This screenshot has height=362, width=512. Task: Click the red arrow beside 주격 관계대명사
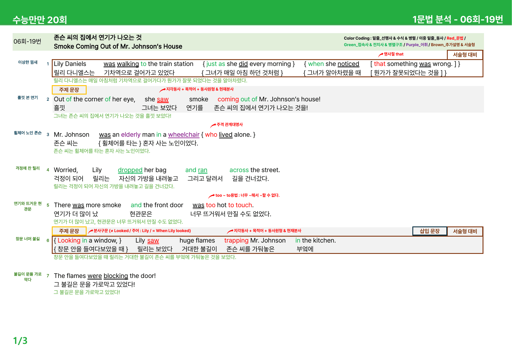213,125
